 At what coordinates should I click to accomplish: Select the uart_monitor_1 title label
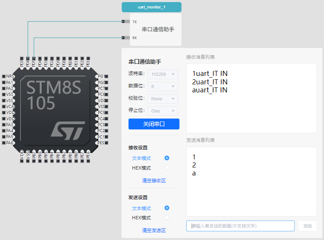pyautogui.click(x=151, y=7)
